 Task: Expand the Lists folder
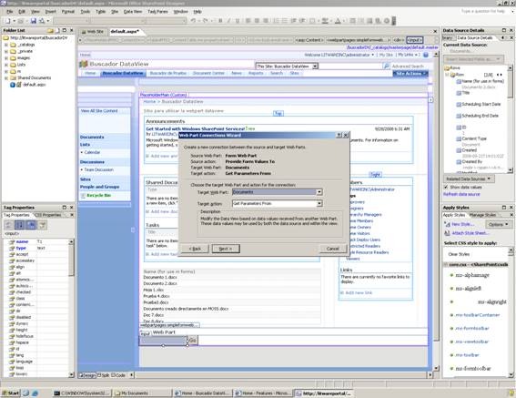tap(6, 65)
